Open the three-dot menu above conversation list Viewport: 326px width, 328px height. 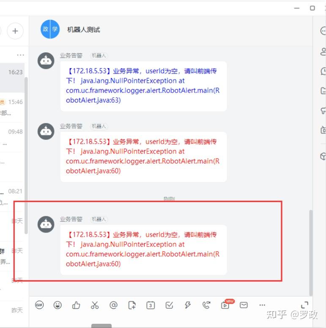[20, 55]
